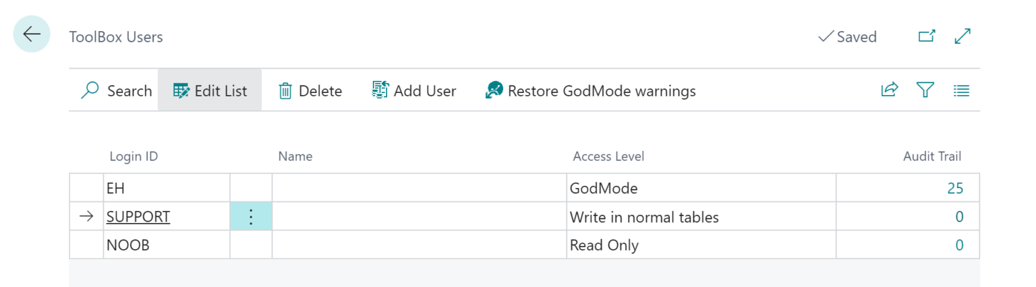1036x287 pixels.
Task: Sort by Access Level column header
Action: [608, 156]
